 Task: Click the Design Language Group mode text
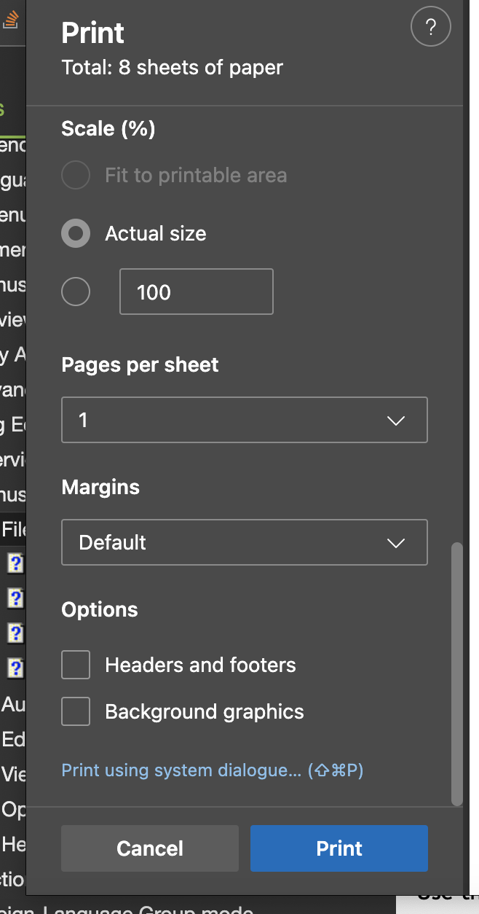pyautogui.click(x=124, y=908)
